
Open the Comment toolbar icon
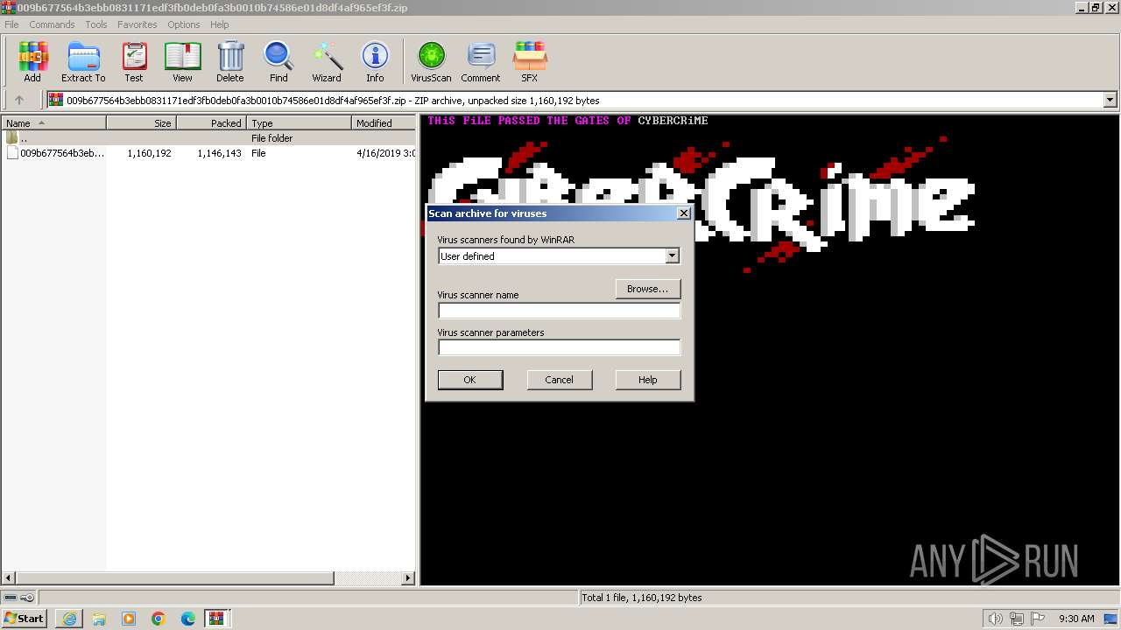pyautogui.click(x=481, y=62)
